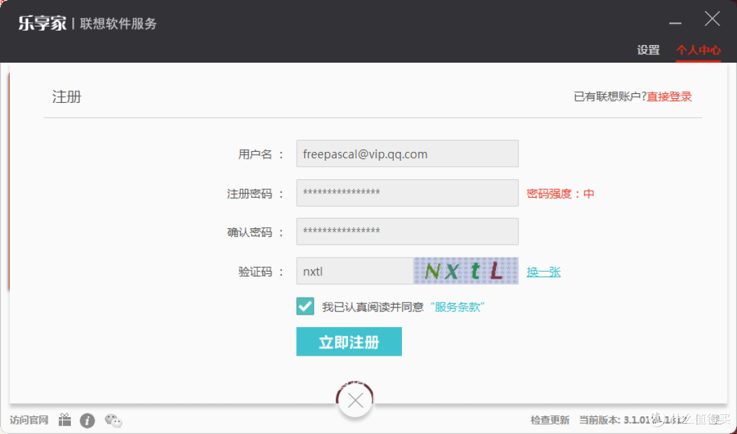Click the round X button at bottom center
Screen dimensions: 737x434
point(356,401)
